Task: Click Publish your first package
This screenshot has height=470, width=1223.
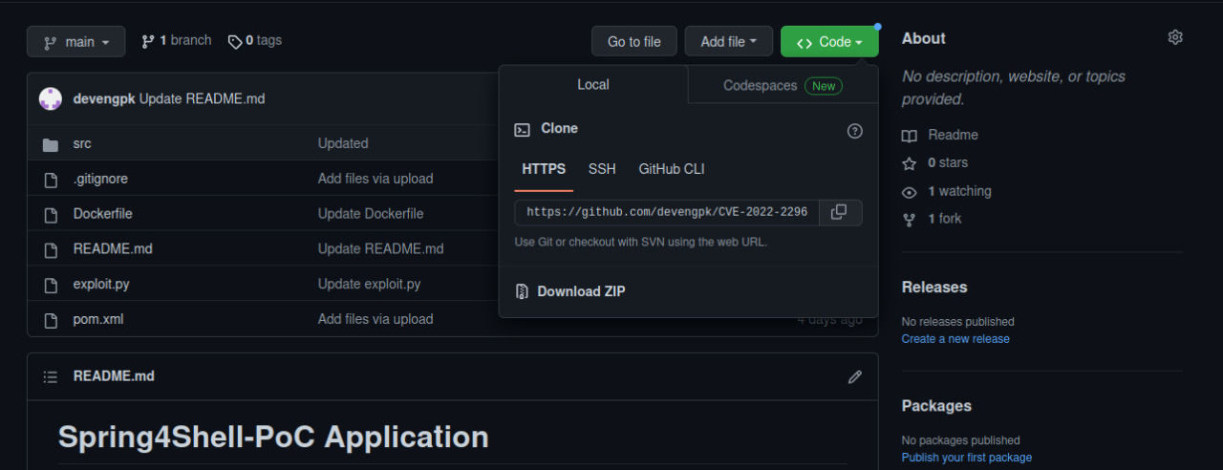Action: click(x=967, y=458)
